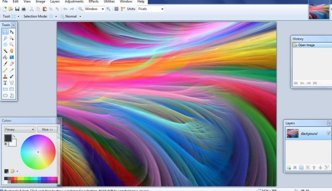Click the image thumbnail in top-right corner

319,12
